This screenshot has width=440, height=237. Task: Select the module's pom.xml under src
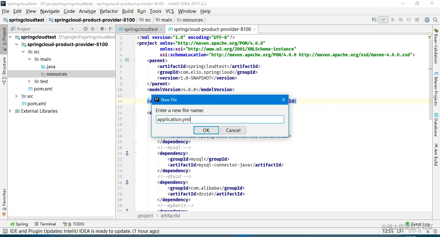coord(40,89)
